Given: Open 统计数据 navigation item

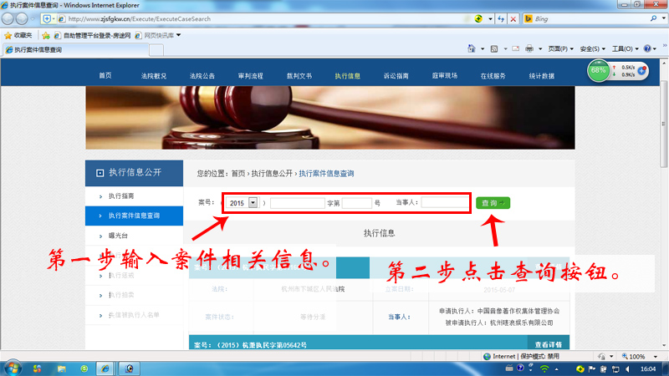Looking at the screenshot, I should click(x=542, y=76).
